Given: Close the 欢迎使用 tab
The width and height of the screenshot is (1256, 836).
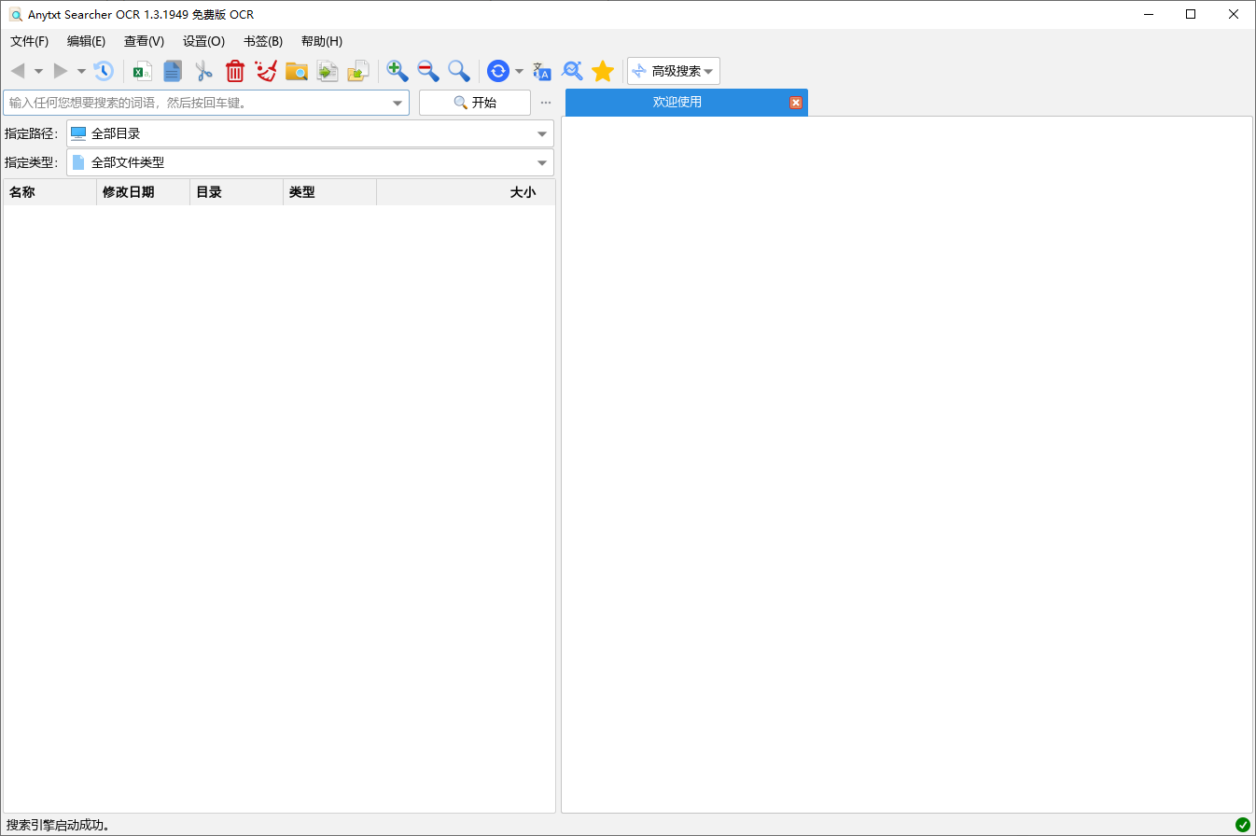Looking at the screenshot, I should (796, 103).
